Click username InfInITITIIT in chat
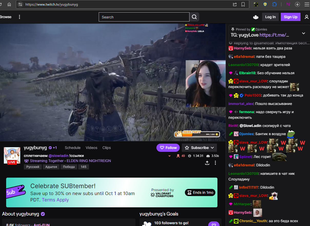Image resolution: width=310 pixels, height=226 pixels. (249, 187)
